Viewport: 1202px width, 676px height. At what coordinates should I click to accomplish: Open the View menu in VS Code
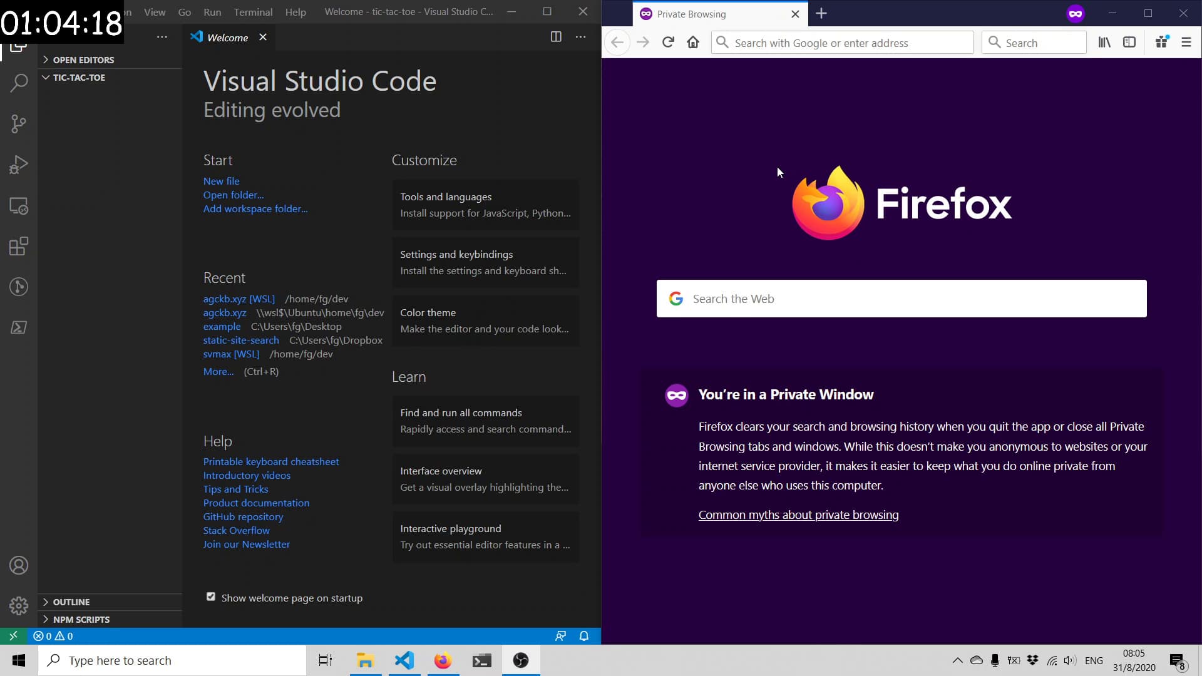pyautogui.click(x=155, y=12)
